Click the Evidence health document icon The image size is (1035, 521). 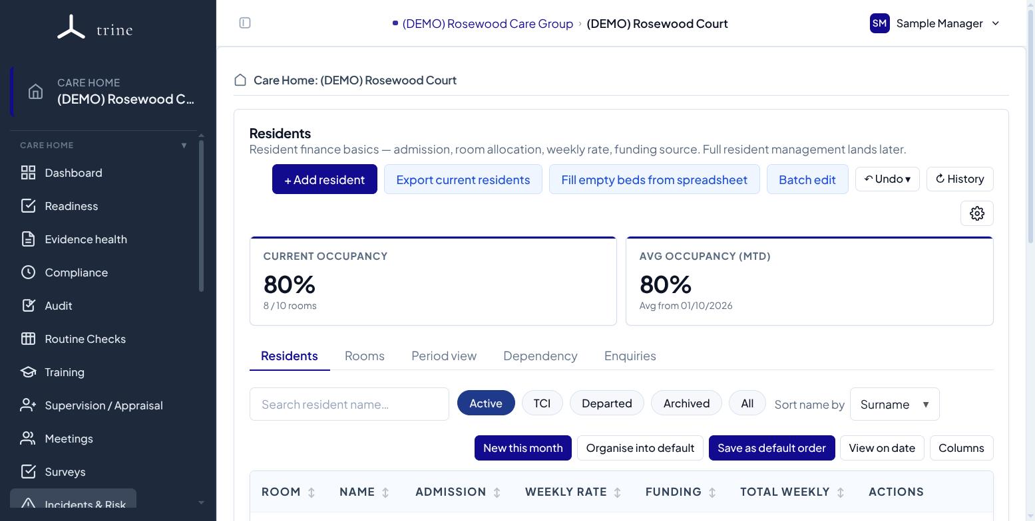coord(28,239)
